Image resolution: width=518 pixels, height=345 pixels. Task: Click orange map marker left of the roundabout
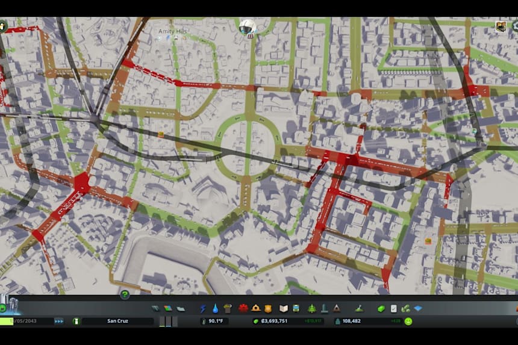[161, 134]
